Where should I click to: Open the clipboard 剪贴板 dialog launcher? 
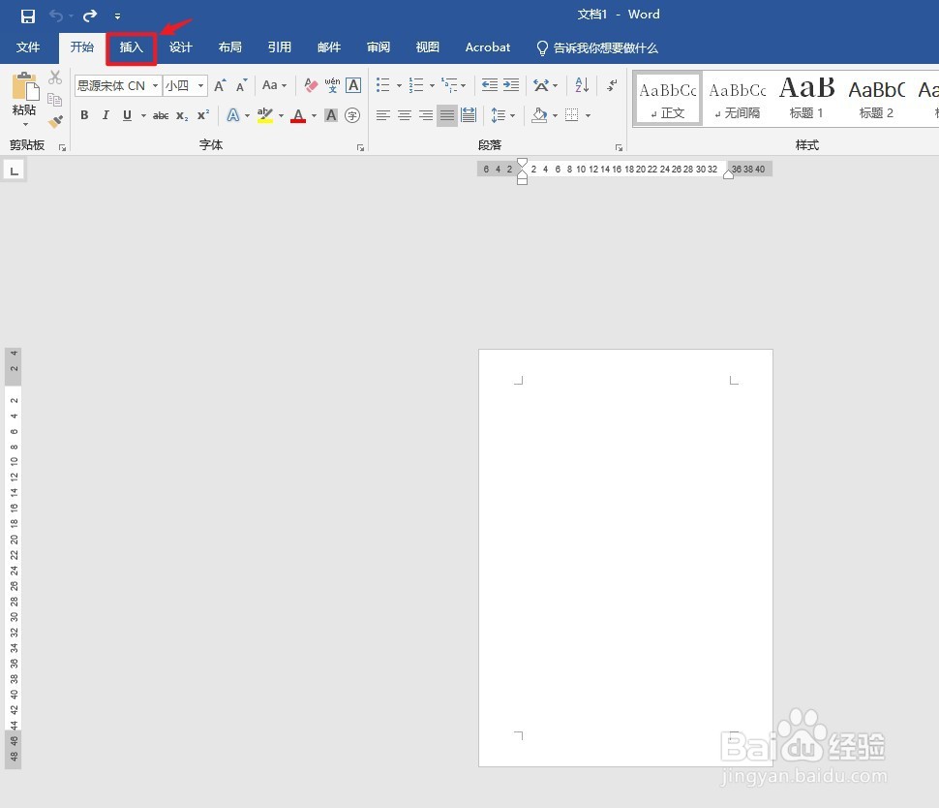tap(62, 147)
